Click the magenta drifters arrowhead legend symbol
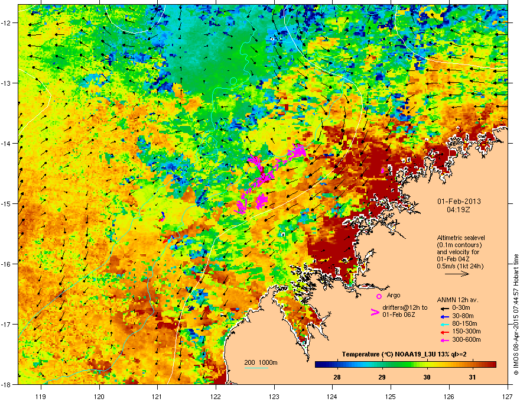The width and height of the screenshot is (520, 402). (x=375, y=312)
